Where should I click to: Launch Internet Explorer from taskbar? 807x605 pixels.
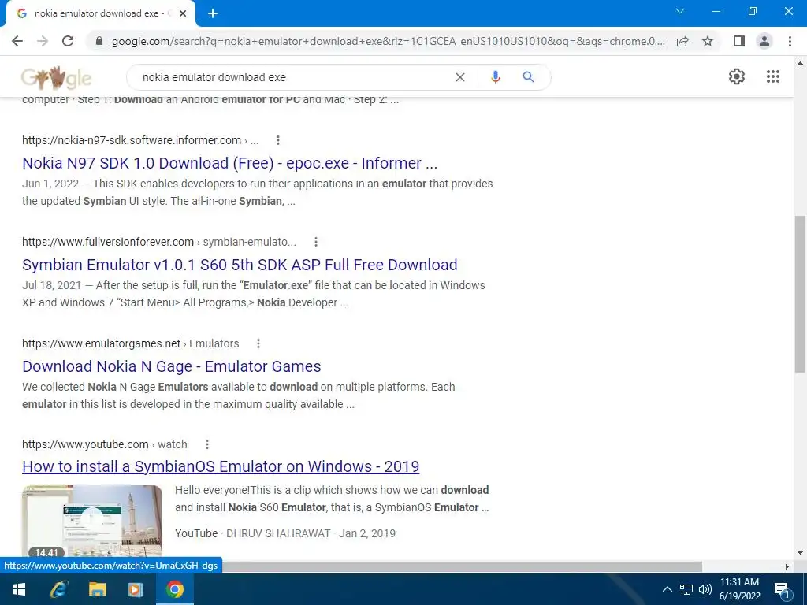[58, 589]
